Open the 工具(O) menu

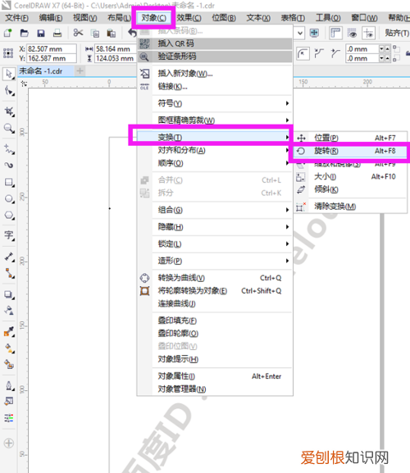pos(328,18)
